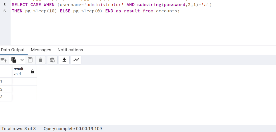This screenshot has height=132, width=276.
Task: Click the Add row icon
Action: (4, 60)
